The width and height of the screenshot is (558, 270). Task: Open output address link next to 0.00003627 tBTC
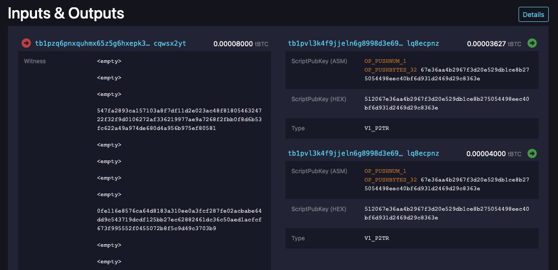[x=364, y=43]
